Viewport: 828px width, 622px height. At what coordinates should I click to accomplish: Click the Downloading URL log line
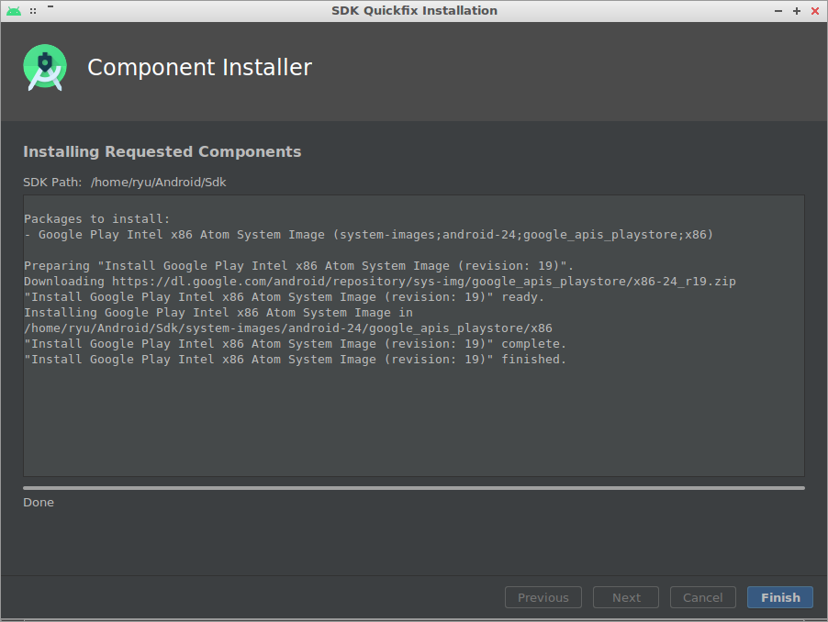pyautogui.click(x=380, y=282)
